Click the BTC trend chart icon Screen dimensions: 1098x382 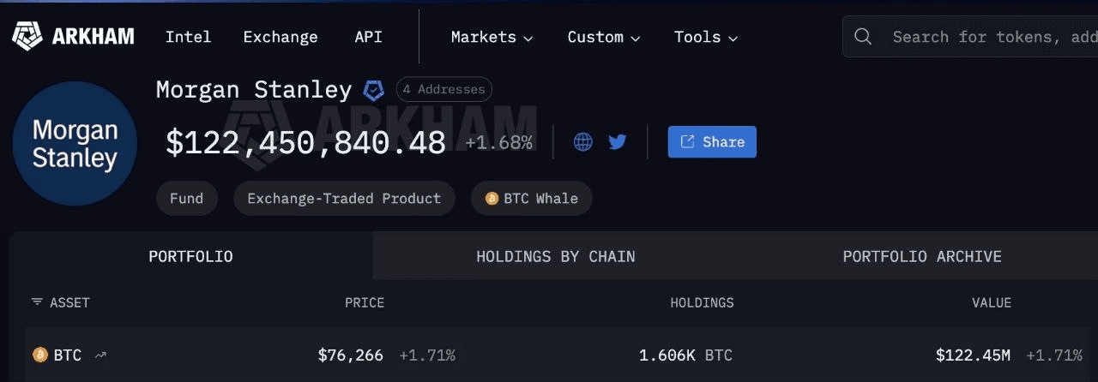(x=100, y=355)
